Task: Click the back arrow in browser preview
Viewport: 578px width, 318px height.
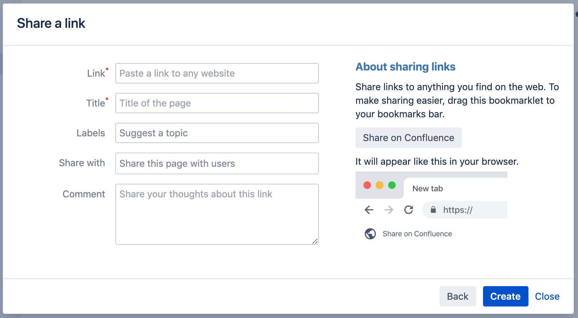Action: [369, 210]
